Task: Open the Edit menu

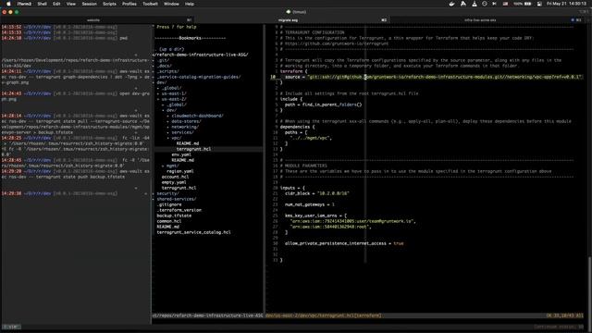Action: [56, 4]
